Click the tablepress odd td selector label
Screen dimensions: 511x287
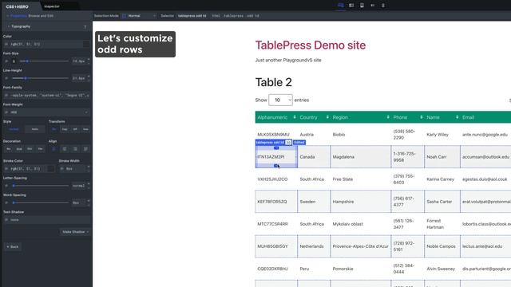click(x=192, y=16)
